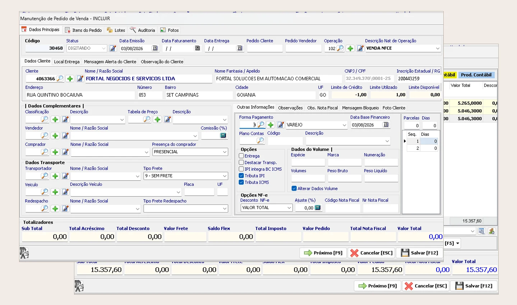Open the Lotes tab
This screenshot has width=517, height=305.
point(116,30)
